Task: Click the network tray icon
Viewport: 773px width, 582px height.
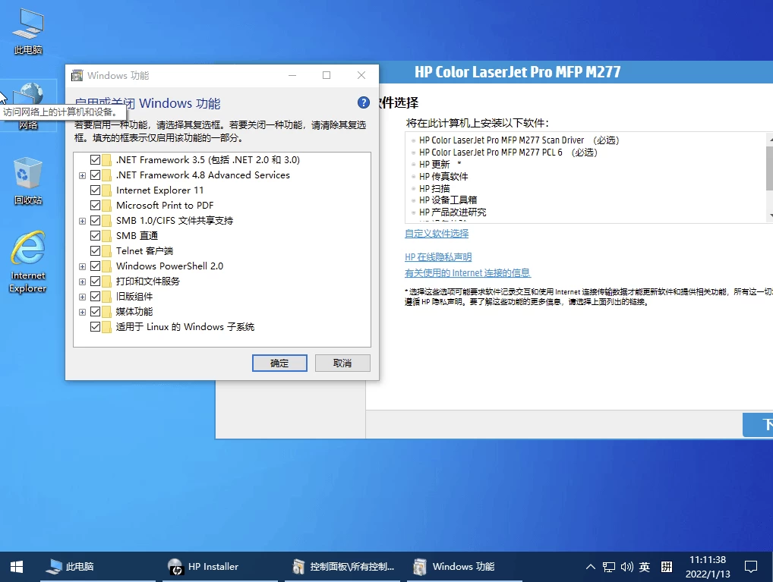Action: click(609, 567)
